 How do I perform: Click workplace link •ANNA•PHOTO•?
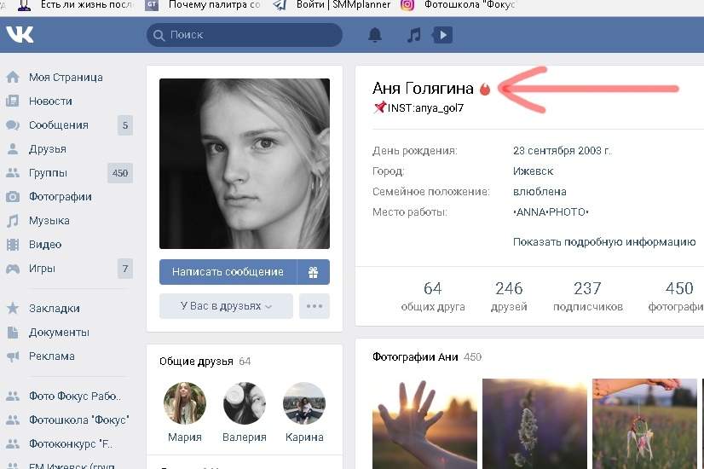coord(551,212)
